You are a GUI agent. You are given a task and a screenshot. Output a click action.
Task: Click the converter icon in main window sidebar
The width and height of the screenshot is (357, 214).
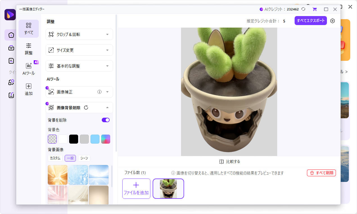(x=11, y=82)
